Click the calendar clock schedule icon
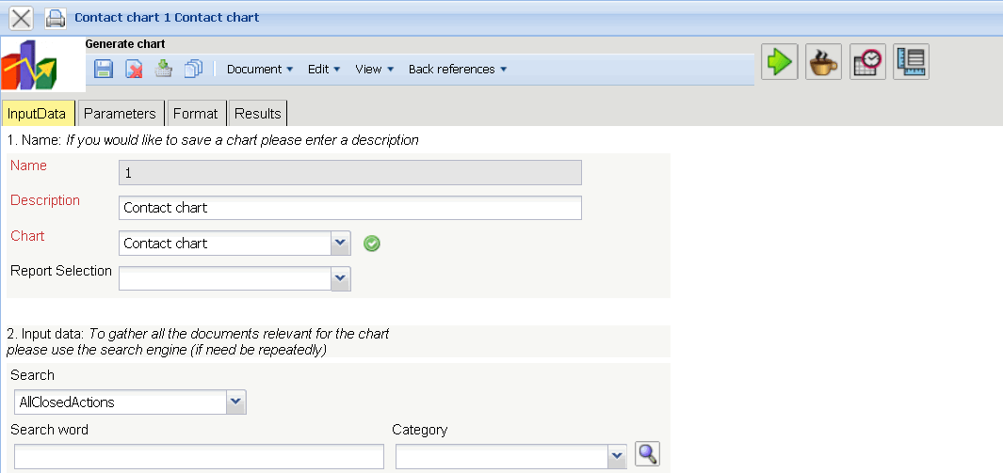This screenshot has height=473, width=1003. tap(867, 62)
